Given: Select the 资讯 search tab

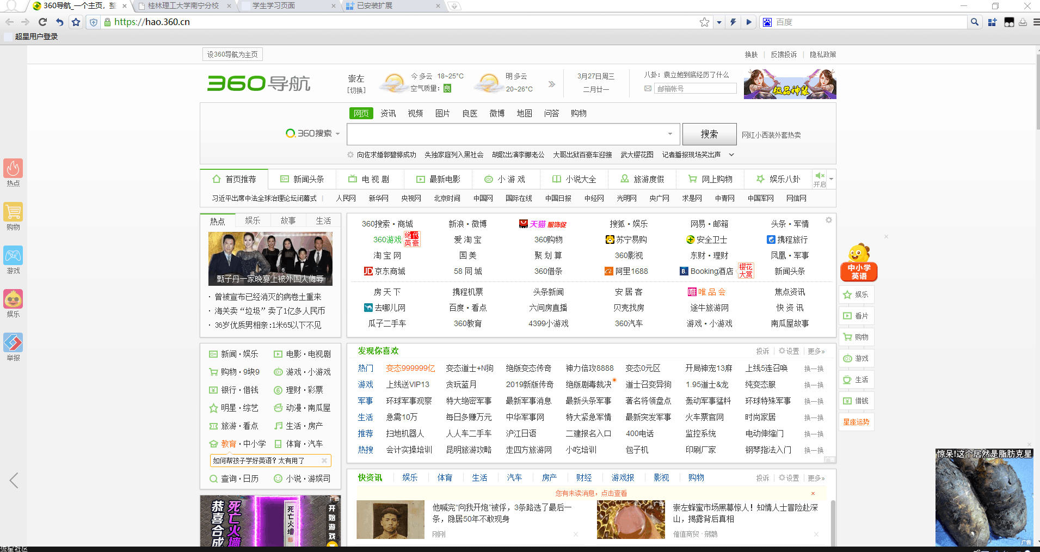Looking at the screenshot, I should tap(388, 113).
